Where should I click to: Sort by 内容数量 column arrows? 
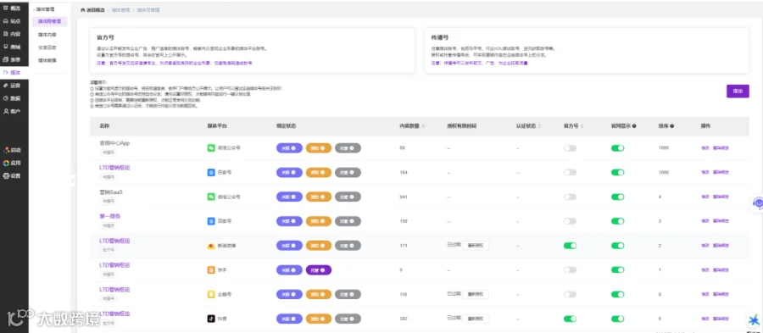click(x=423, y=126)
